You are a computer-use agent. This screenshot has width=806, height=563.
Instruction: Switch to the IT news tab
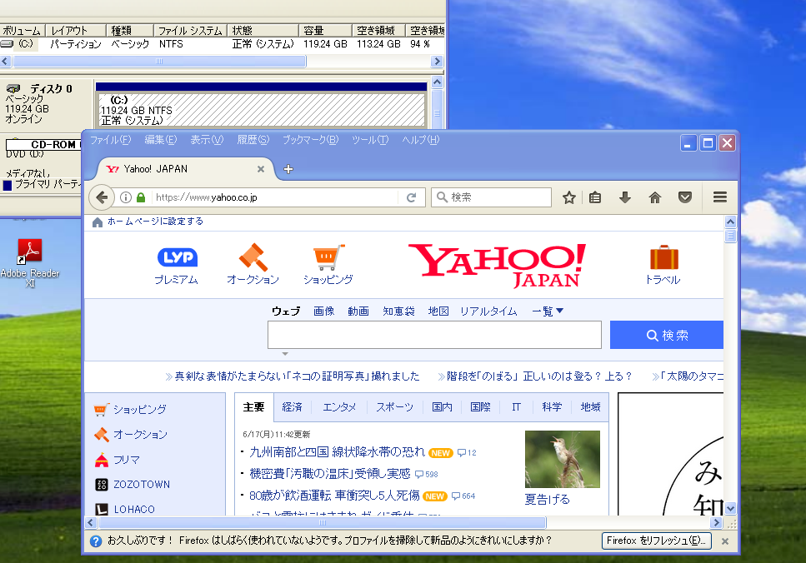tap(516, 407)
